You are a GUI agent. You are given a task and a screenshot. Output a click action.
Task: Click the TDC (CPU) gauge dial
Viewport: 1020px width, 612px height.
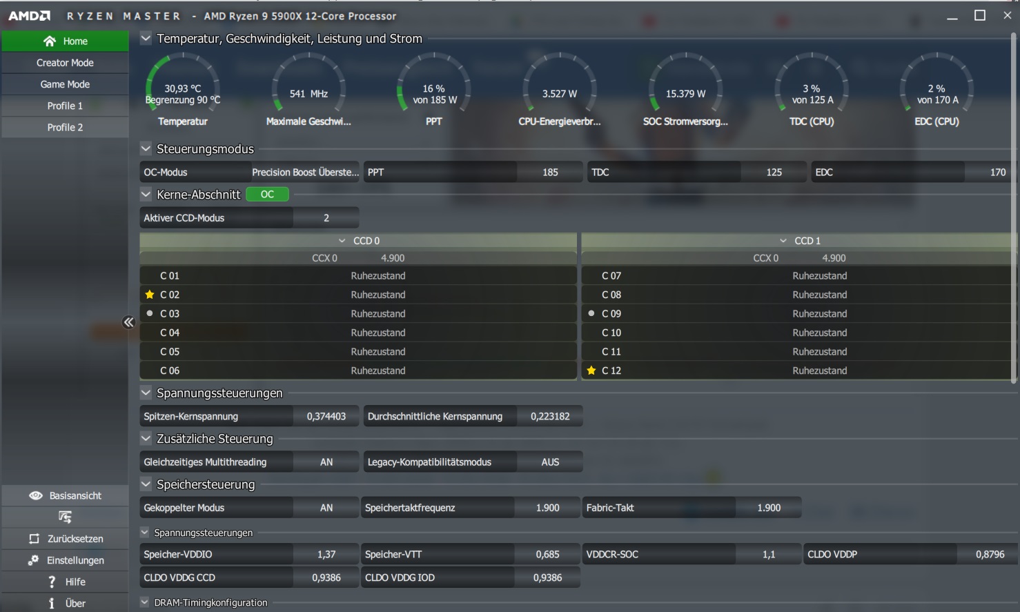point(812,84)
